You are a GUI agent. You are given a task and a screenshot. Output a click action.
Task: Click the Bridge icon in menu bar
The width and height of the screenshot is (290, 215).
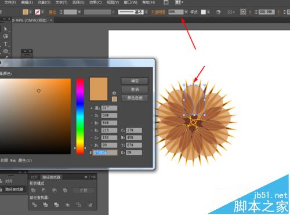[166, 2]
